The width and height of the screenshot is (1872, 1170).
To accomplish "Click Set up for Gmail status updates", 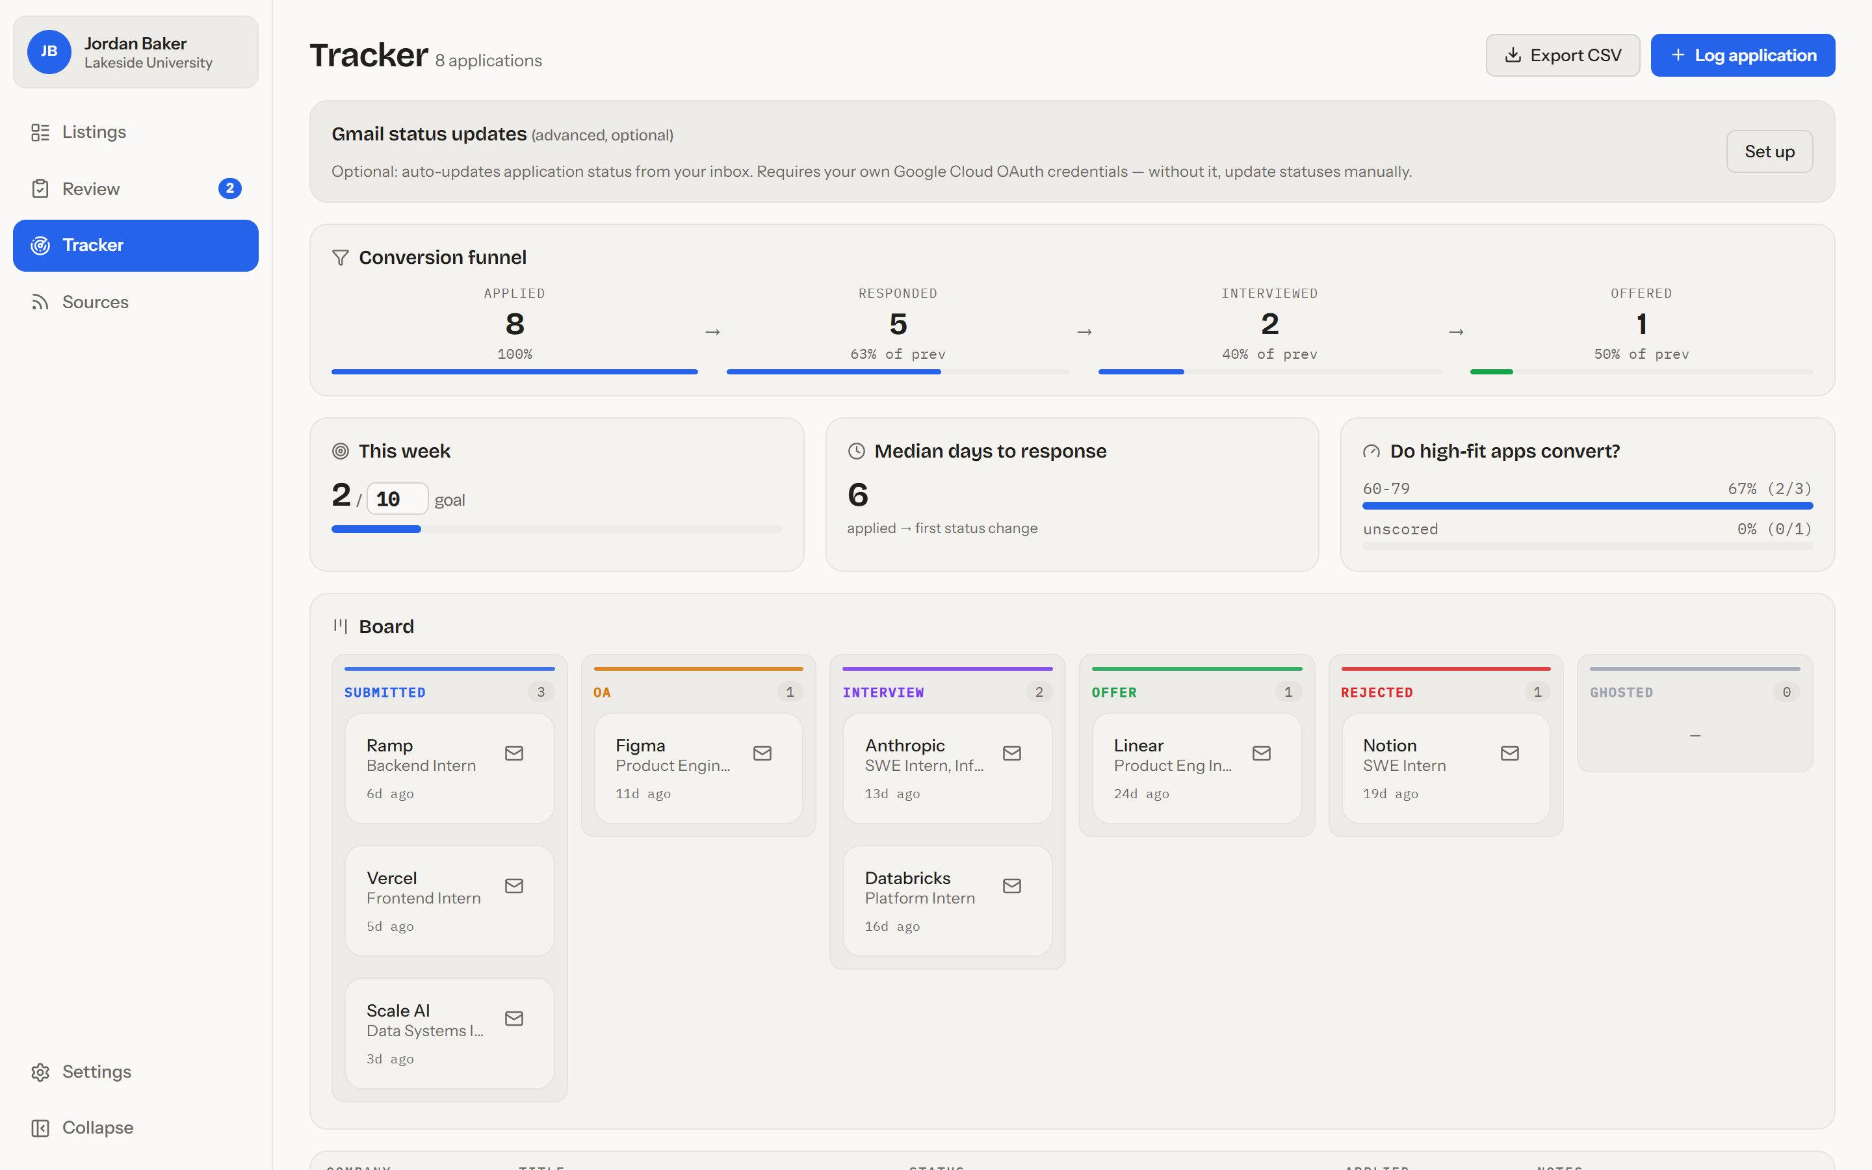I will click(x=1769, y=151).
